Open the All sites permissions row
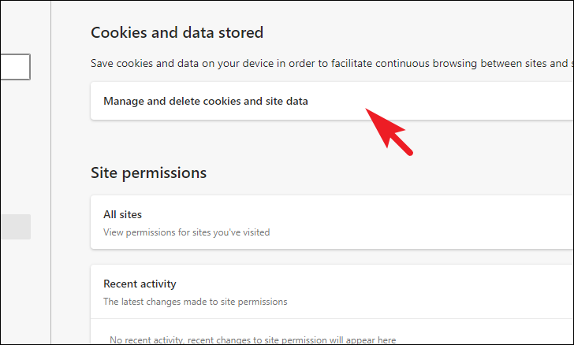 click(332, 222)
